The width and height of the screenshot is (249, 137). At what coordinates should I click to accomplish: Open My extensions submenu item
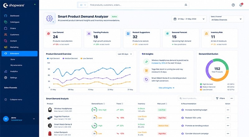(x=16, y=65)
